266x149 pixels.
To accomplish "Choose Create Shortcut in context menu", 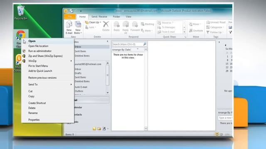I will pyautogui.click(x=48, y=103).
